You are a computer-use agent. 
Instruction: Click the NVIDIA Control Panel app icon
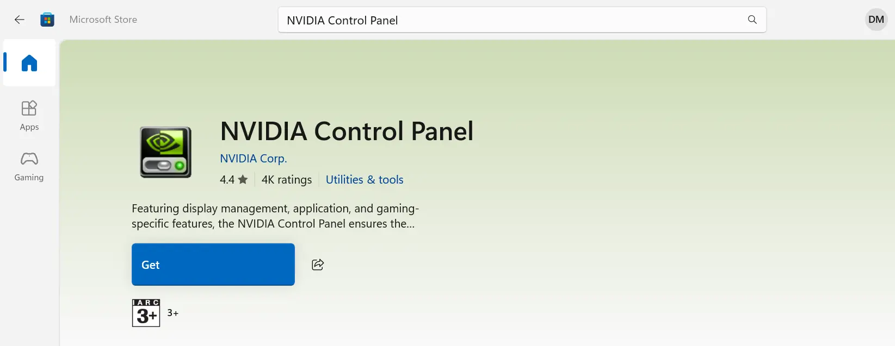(165, 152)
